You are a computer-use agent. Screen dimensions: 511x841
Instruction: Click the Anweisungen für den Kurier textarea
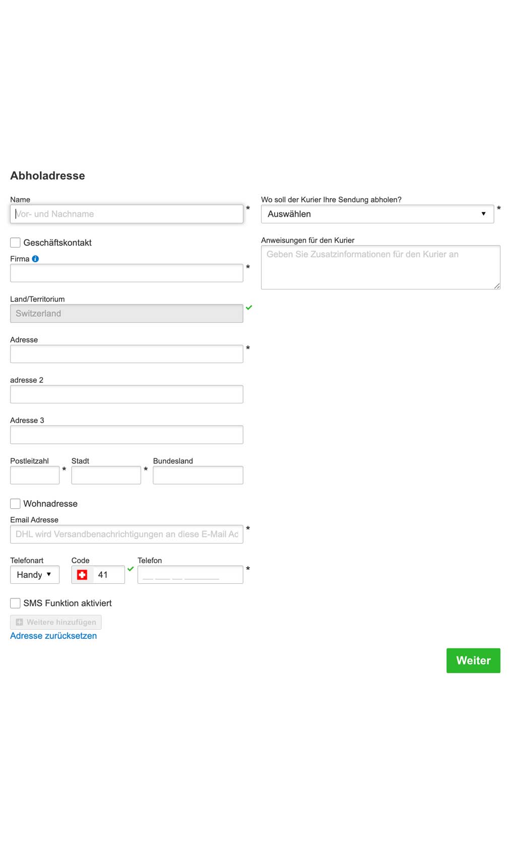pos(380,267)
